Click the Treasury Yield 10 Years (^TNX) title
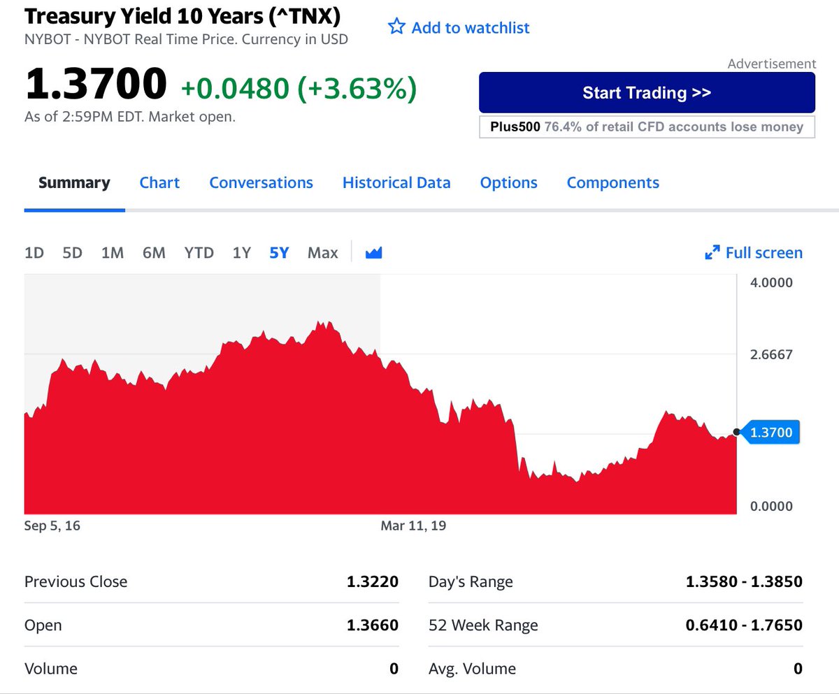The width and height of the screenshot is (839, 694). click(182, 15)
